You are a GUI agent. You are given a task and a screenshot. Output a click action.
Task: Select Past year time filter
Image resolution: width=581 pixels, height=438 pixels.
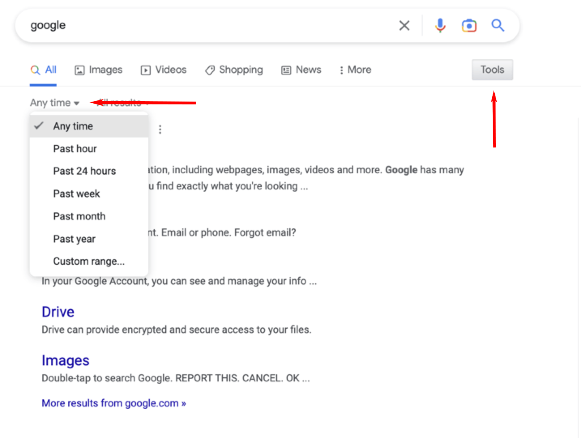pyautogui.click(x=74, y=239)
